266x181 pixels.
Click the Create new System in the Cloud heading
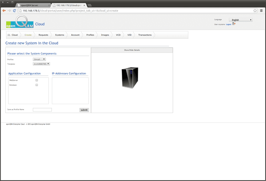32,43
